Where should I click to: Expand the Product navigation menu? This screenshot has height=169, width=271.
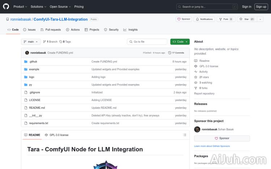[20, 6]
